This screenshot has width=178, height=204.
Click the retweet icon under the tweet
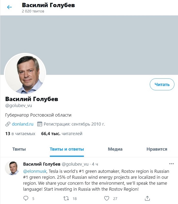tap(66, 198)
